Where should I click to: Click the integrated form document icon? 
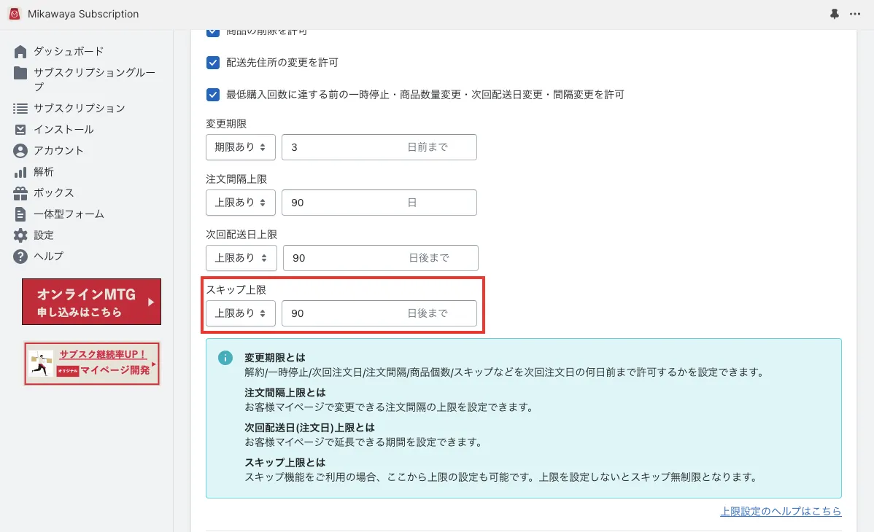coord(20,214)
